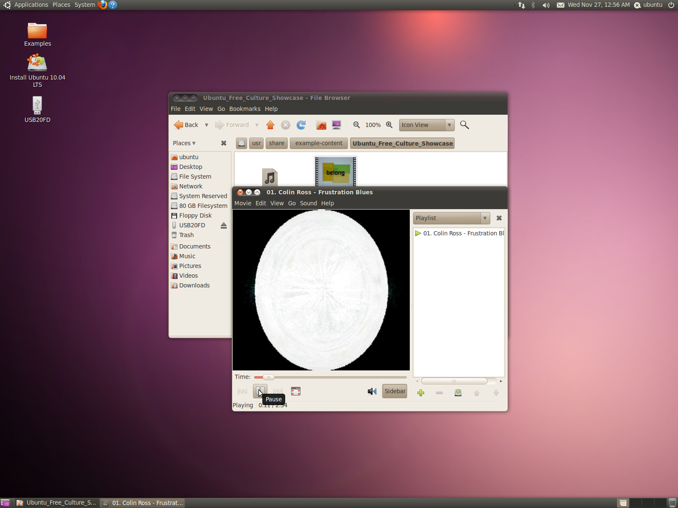Image resolution: width=678 pixels, height=508 pixels.
Task: Open the Home folder toolbar icon
Action: [x=321, y=125]
